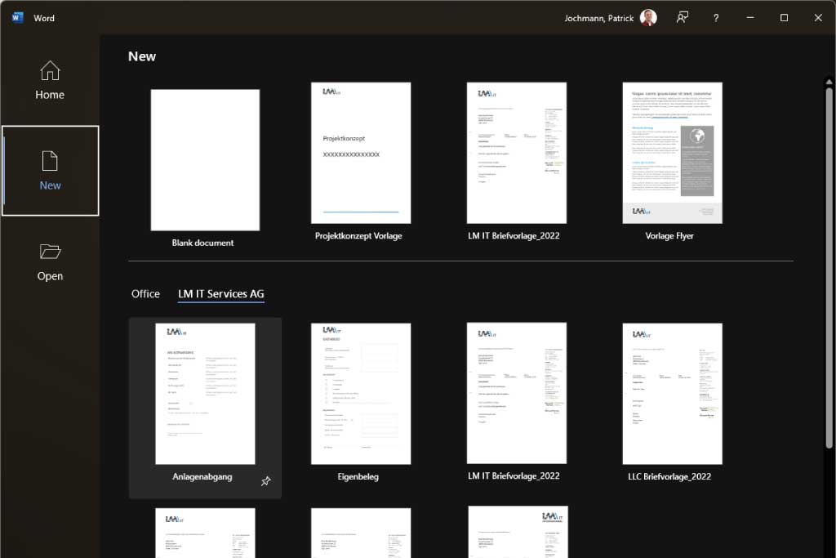Screen dimensions: 836x558
Task: Open Word Help via the question mark icon
Action: (x=716, y=17)
